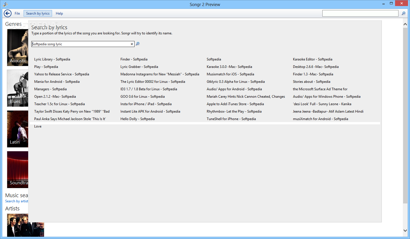Select result 'Play - Softpedia'

(46, 67)
